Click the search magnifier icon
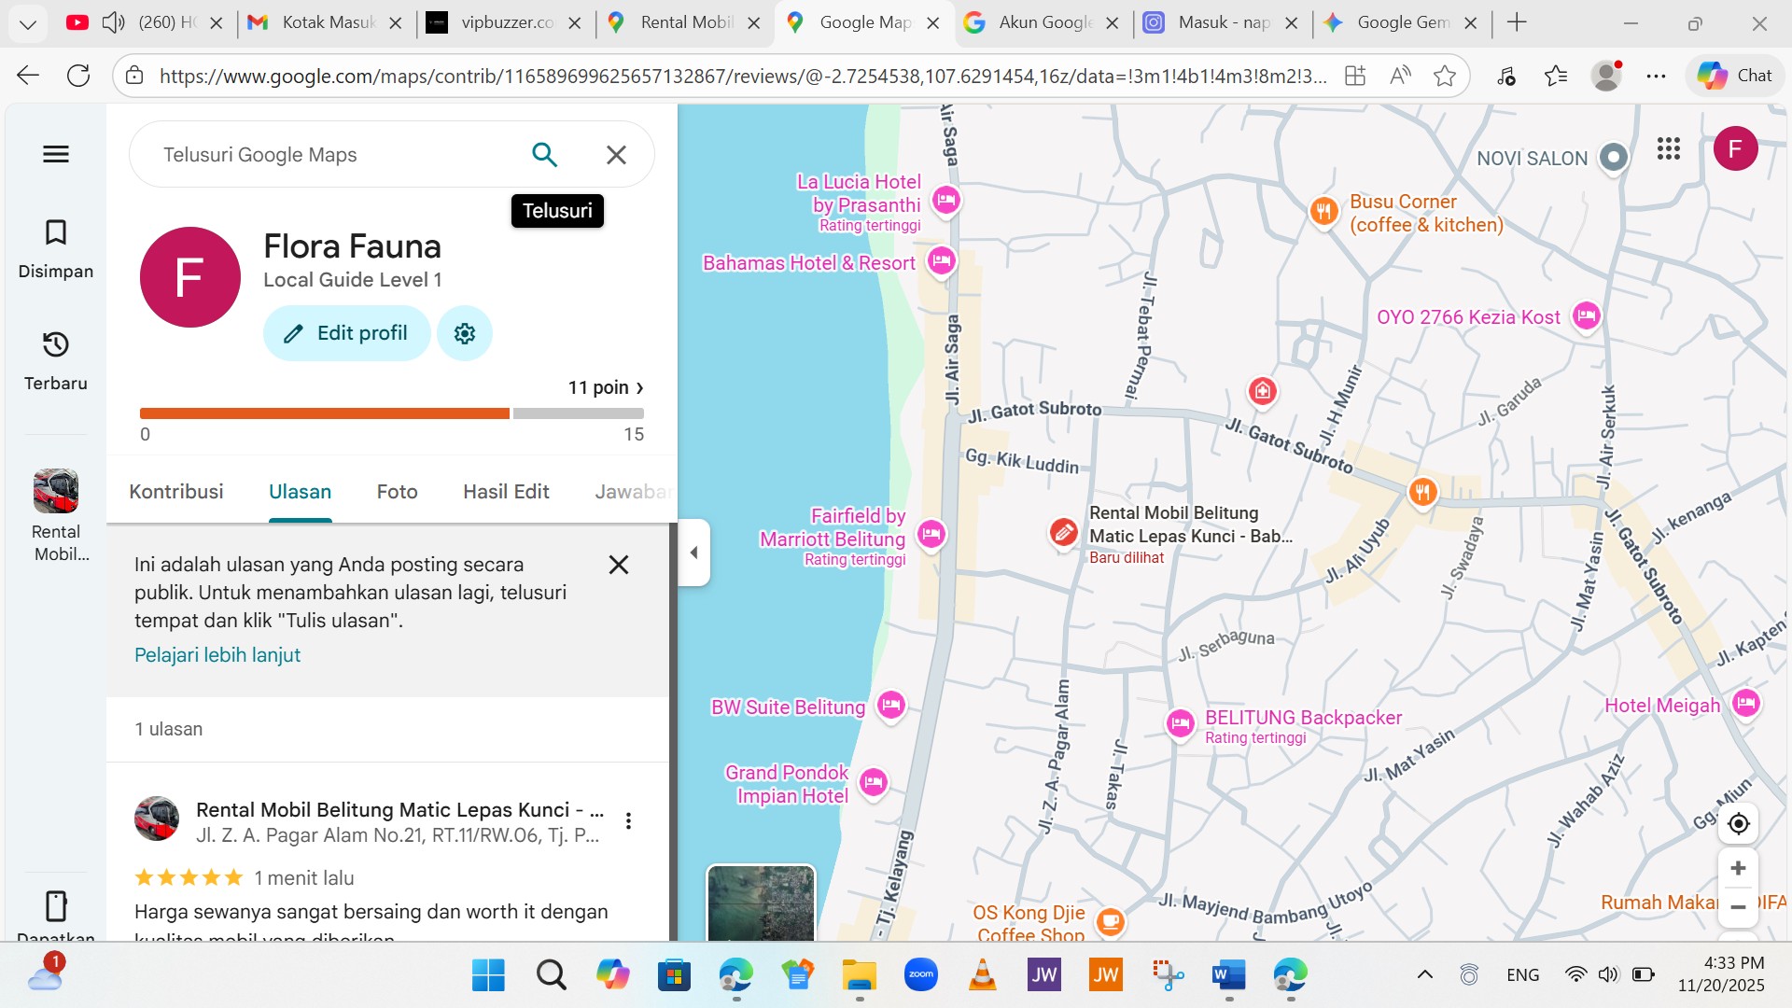 click(544, 155)
